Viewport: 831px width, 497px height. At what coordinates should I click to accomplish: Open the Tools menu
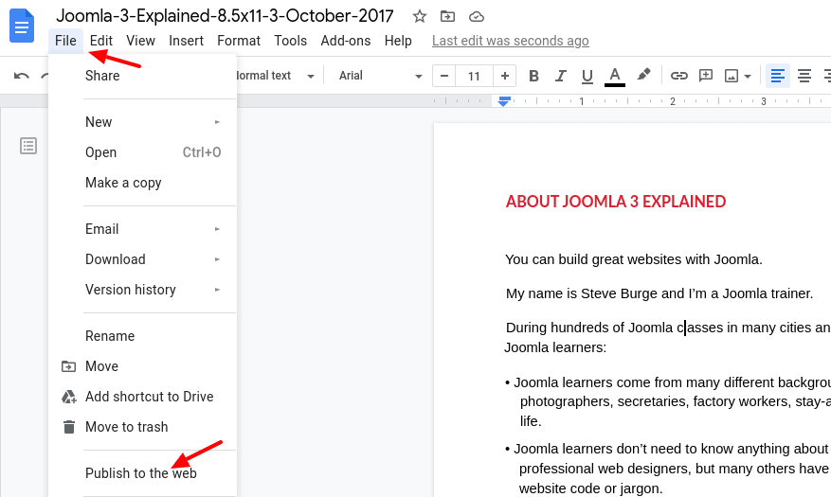[x=291, y=41]
